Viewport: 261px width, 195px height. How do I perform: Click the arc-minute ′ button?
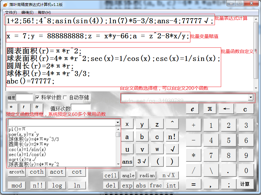(x=25, y=108)
